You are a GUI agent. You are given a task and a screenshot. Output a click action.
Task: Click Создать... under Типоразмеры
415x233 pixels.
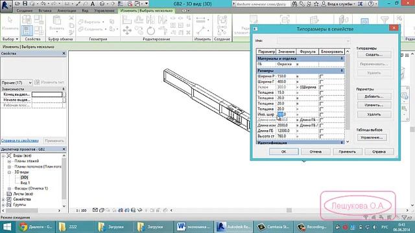click(x=374, y=54)
